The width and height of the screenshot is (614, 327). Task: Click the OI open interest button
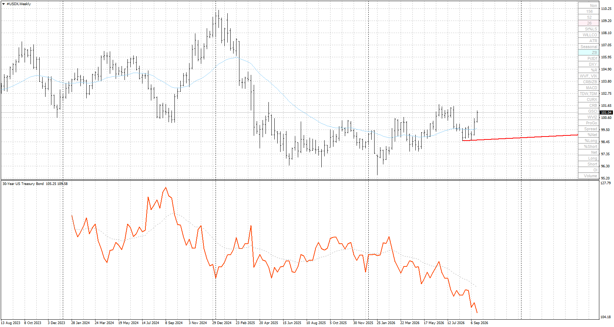[x=588, y=170]
